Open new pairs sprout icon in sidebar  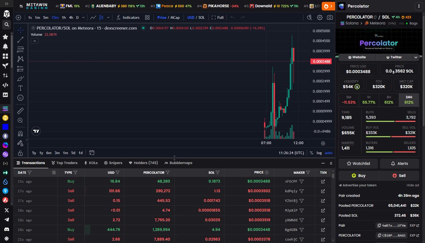5,66
